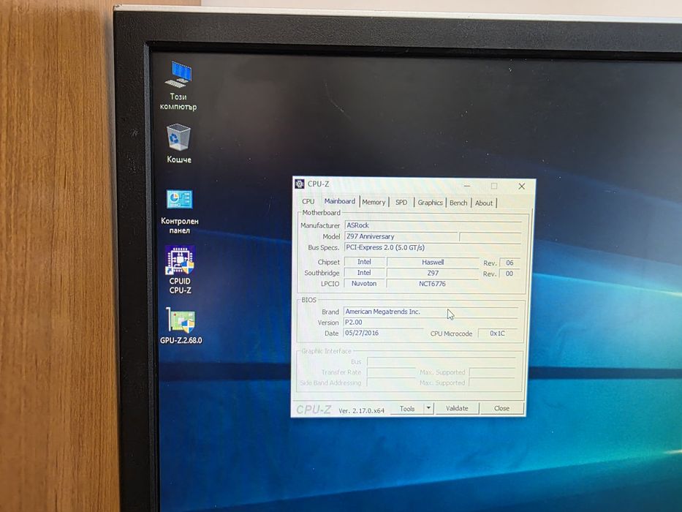
Task: Click the southbridge Rev. 00 value
Action: pyautogui.click(x=509, y=274)
